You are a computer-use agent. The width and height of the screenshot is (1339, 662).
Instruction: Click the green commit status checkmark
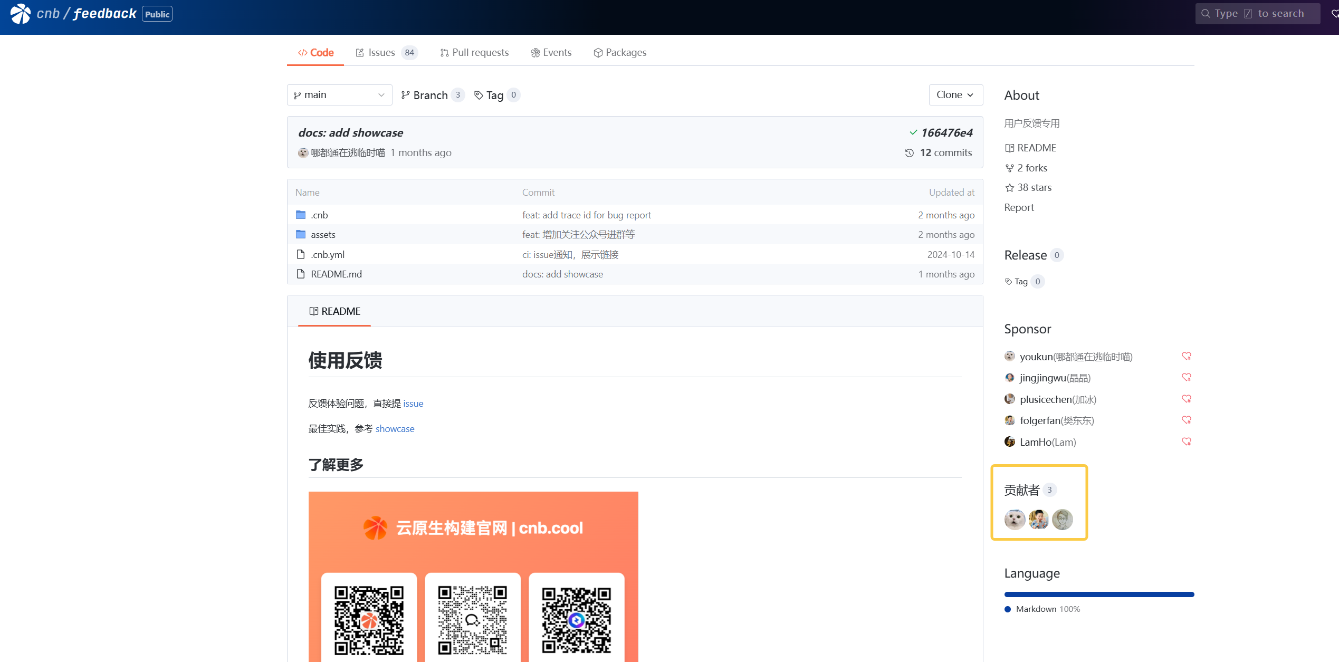(913, 132)
